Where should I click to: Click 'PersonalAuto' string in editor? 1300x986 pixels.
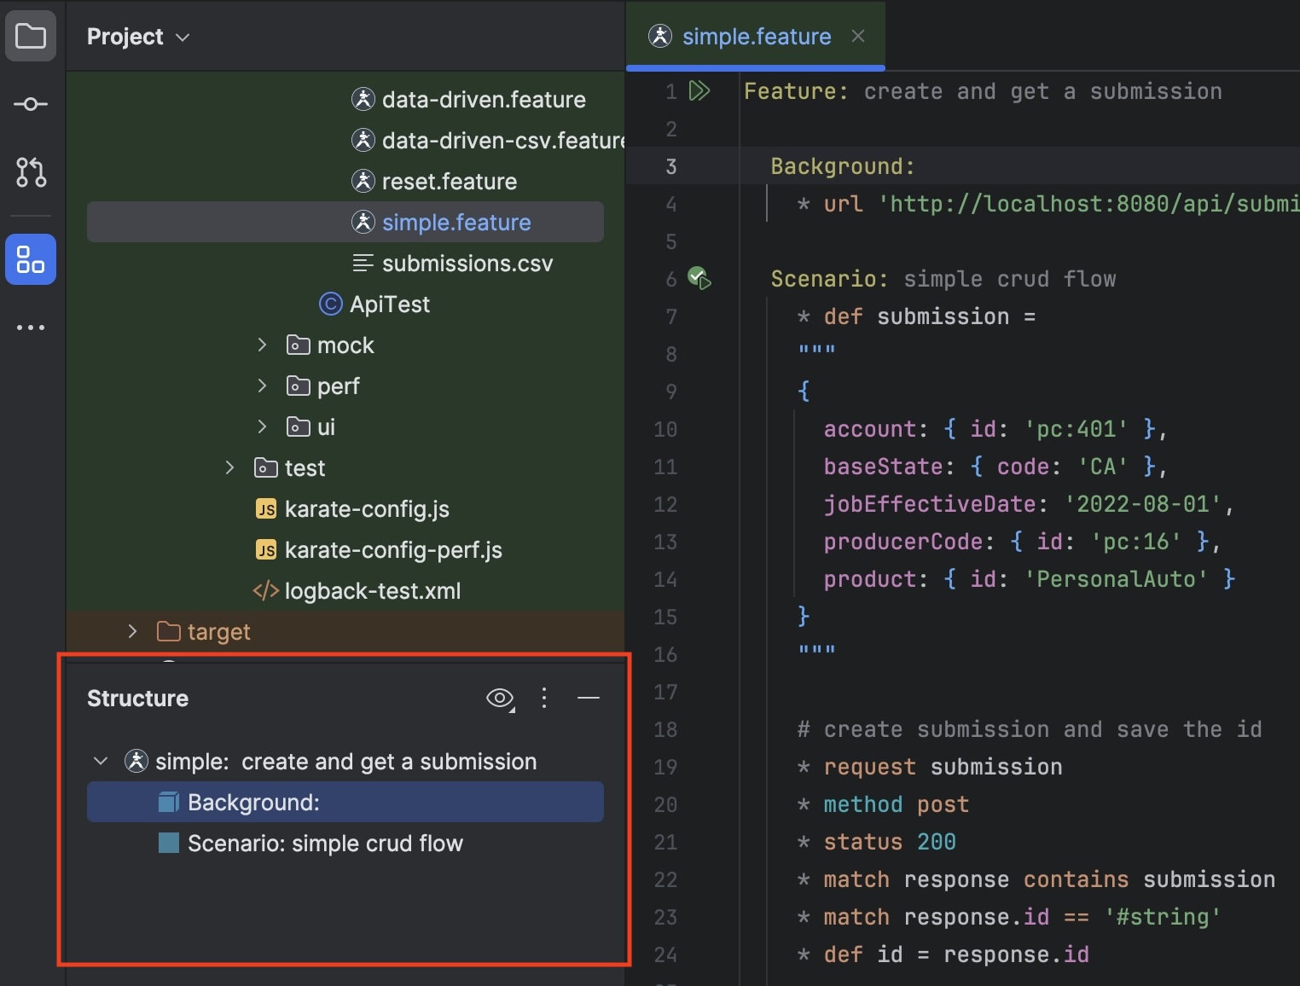point(1116,579)
